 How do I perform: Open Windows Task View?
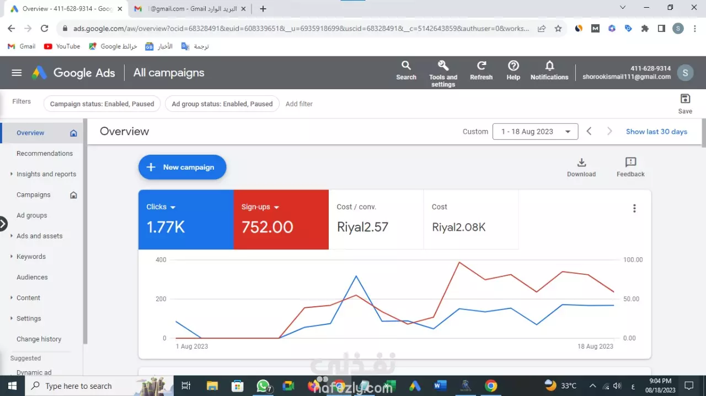[186, 386]
